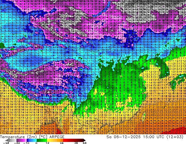Click the '26' legend label
Viewport: 186px width, 144px height.
point(62,143)
